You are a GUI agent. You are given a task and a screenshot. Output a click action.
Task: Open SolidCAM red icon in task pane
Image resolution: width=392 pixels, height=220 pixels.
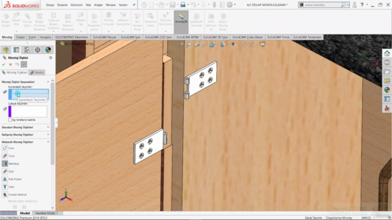tap(387, 108)
